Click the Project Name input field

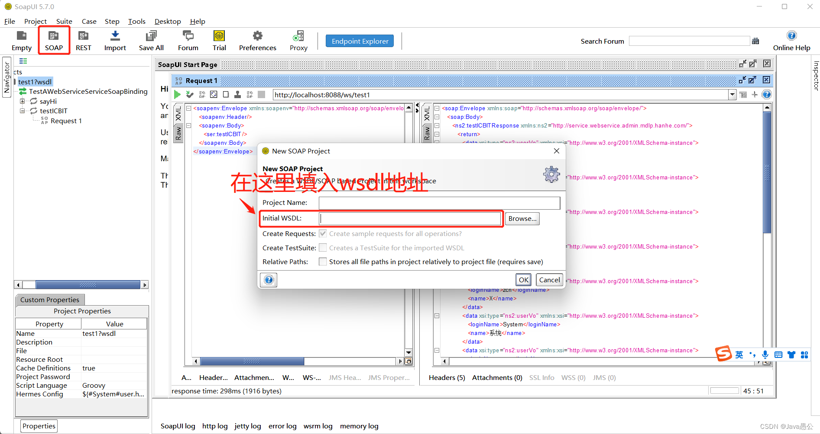point(439,203)
